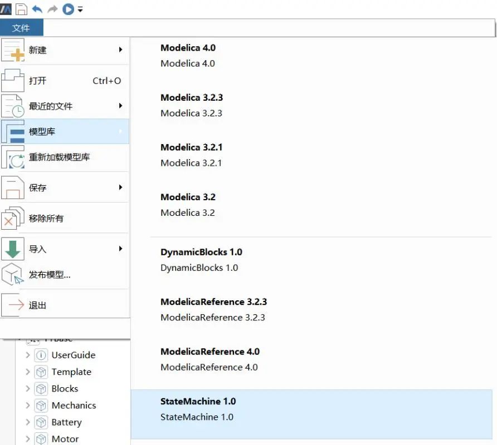Select Template in the model tree
This screenshot has width=497, height=445.
click(x=72, y=372)
